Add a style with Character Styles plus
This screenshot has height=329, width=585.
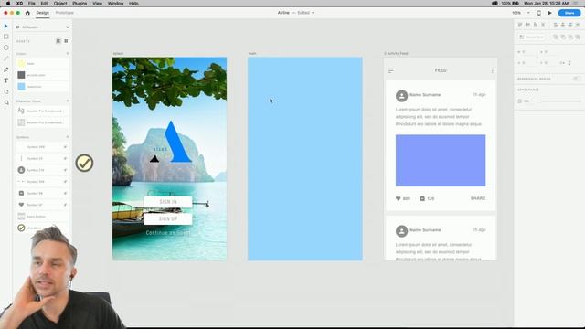click(x=68, y=101)
